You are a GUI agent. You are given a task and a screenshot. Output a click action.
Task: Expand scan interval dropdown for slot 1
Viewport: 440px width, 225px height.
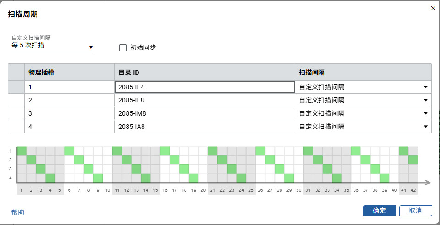pyautogui.click(x=425, y=87)
